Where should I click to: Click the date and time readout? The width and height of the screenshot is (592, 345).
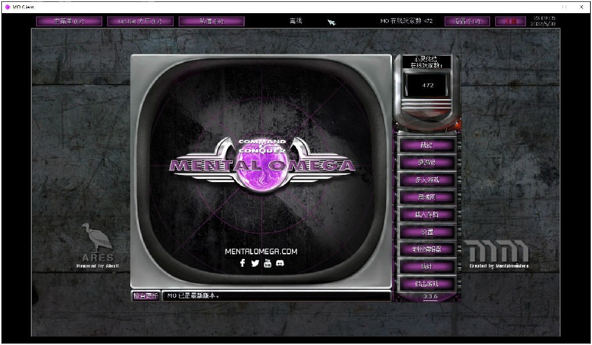click(x=543, y=21)
